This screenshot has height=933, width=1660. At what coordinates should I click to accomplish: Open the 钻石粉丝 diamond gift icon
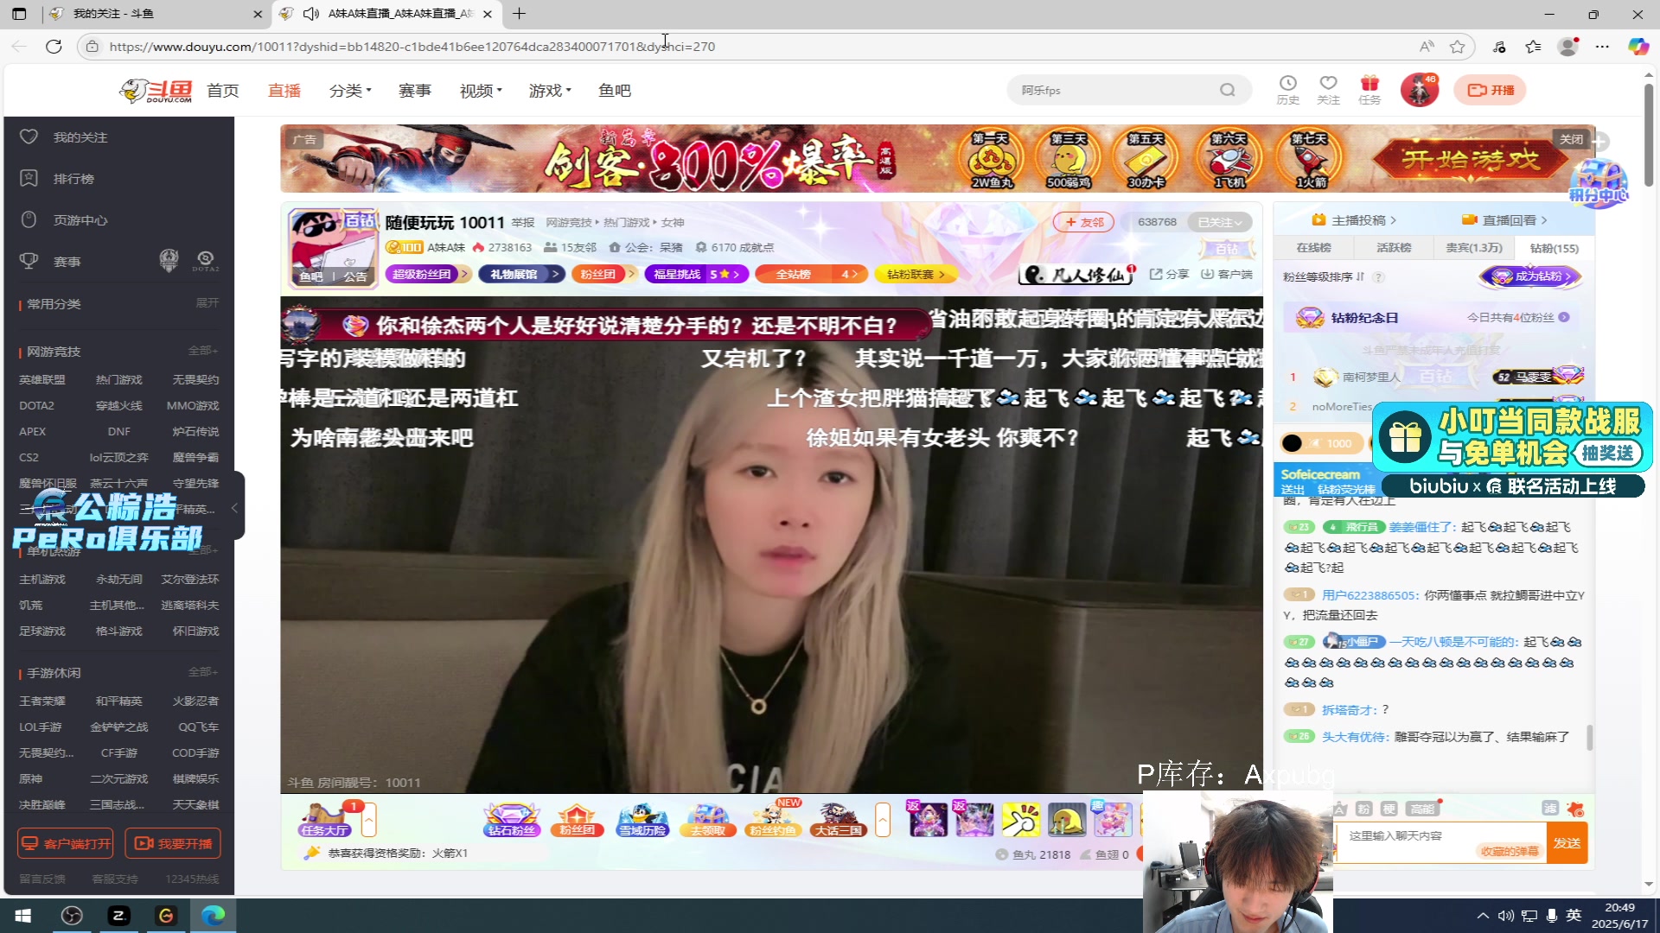coord(511,820)
